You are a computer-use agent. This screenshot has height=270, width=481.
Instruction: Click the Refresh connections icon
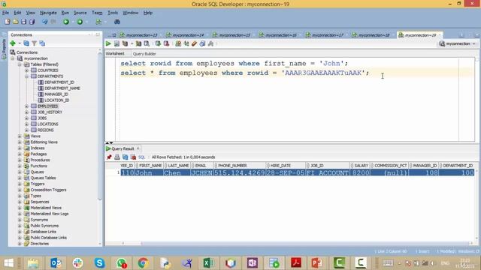tap(26, 43)
